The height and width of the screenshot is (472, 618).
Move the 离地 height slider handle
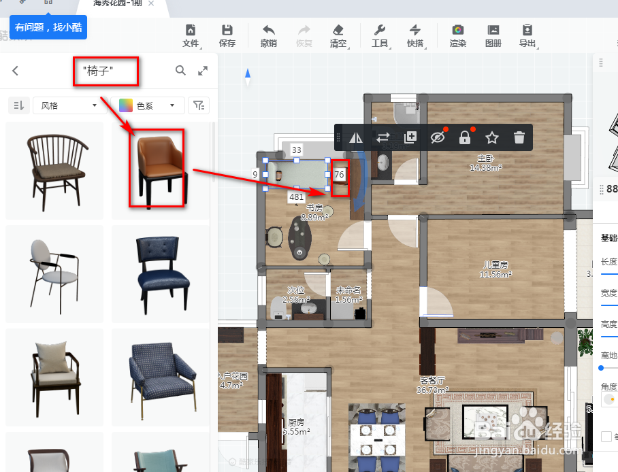601,368
